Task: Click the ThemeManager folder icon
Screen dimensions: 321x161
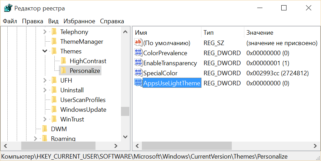Action: pos(54,42)
